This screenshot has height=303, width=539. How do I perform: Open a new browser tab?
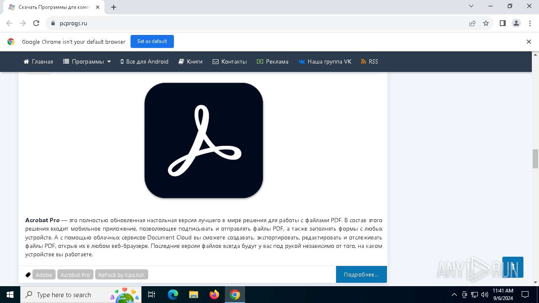point(114,7)
